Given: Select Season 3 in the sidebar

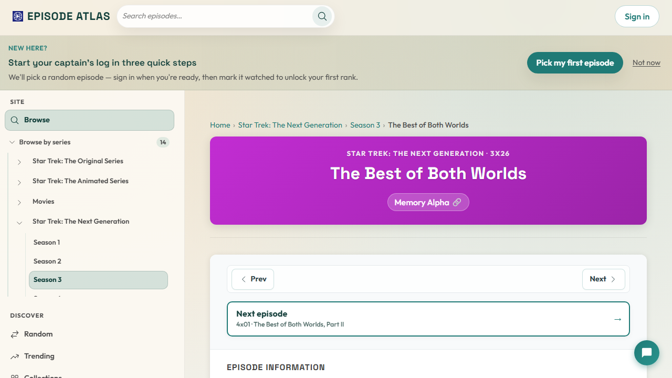Looking at the screenshot, I should click(x=98, y=280).
